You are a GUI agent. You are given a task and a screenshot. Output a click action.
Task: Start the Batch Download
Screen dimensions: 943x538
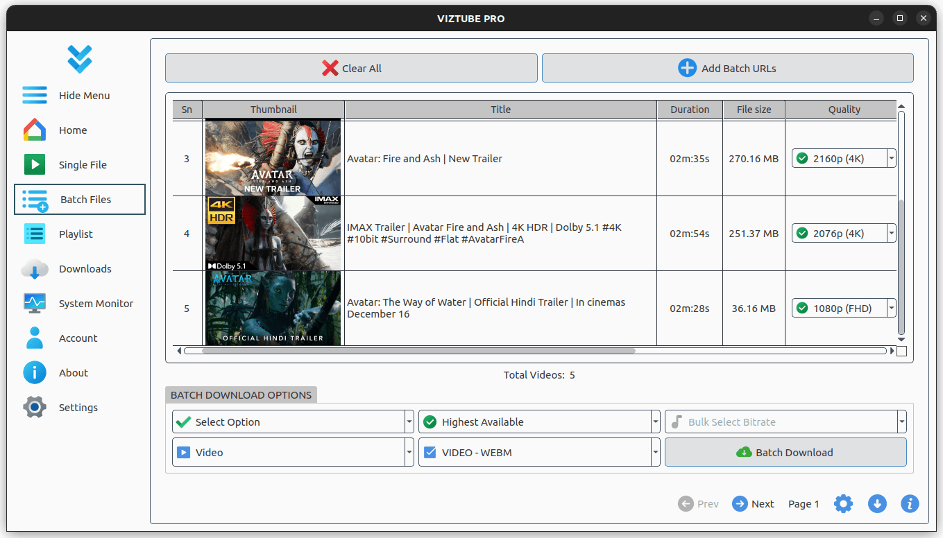click(x=785, y=453)
